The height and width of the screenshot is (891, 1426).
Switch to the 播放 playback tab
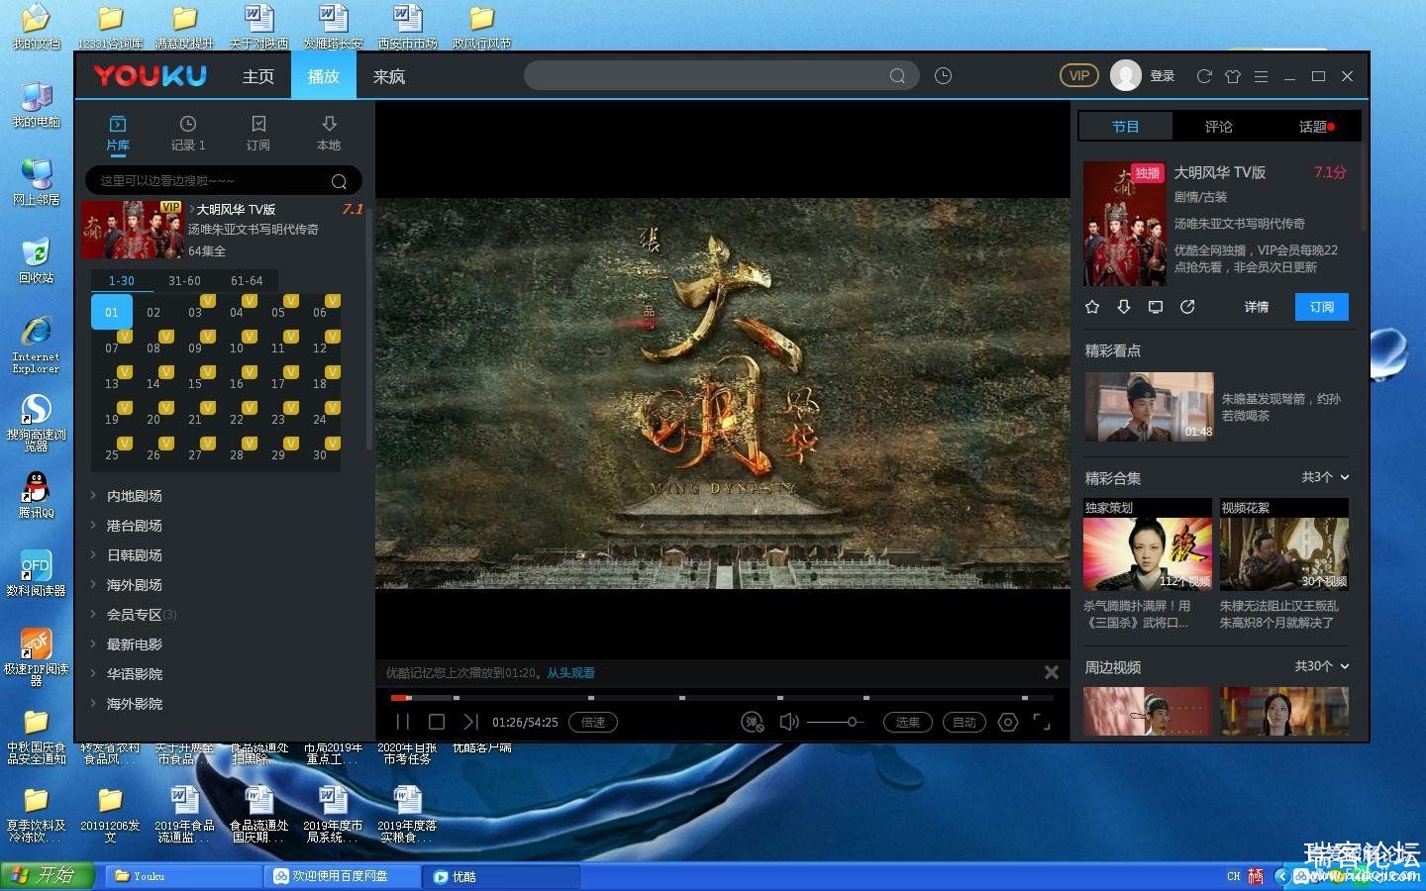(323, 76)
